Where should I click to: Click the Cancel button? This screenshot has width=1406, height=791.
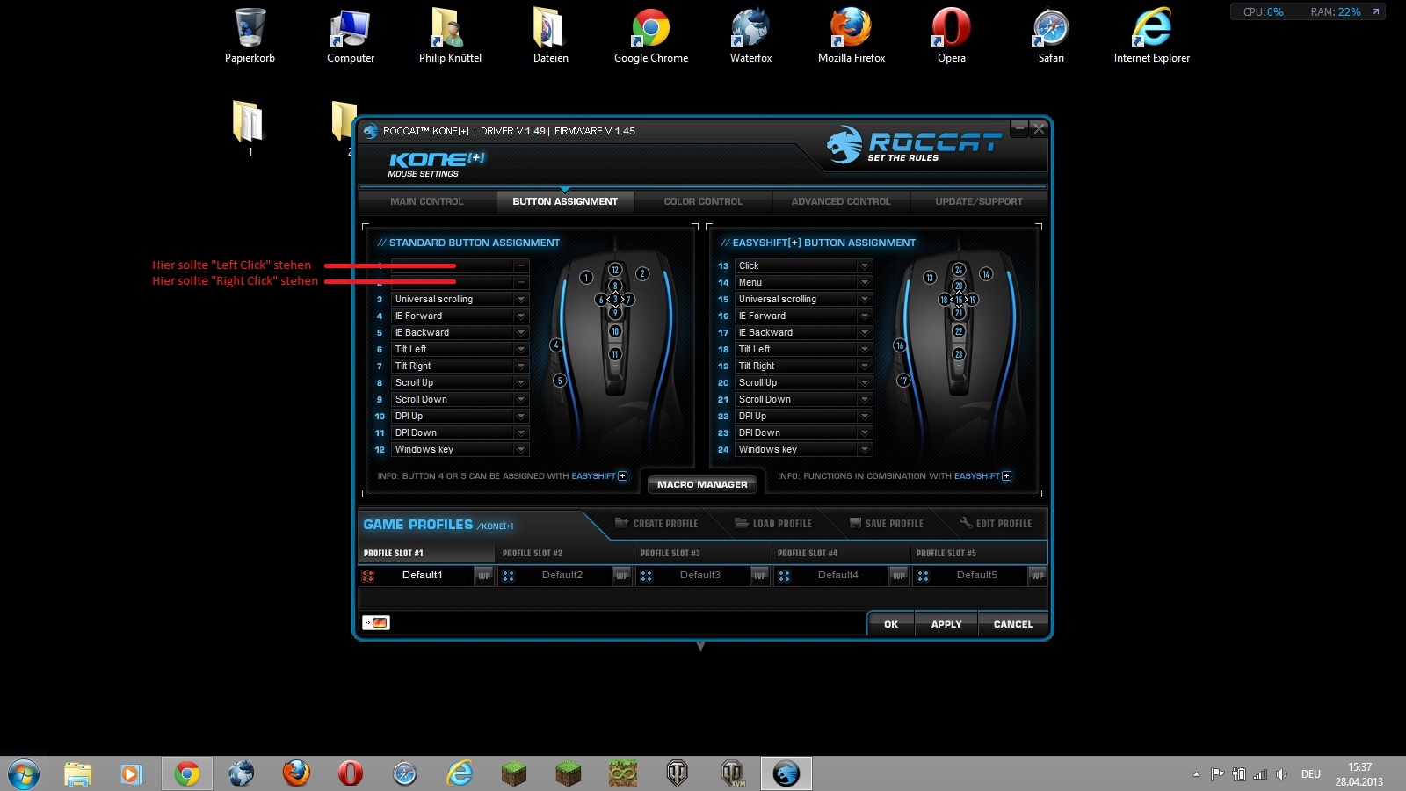(x=1013, y=624)
